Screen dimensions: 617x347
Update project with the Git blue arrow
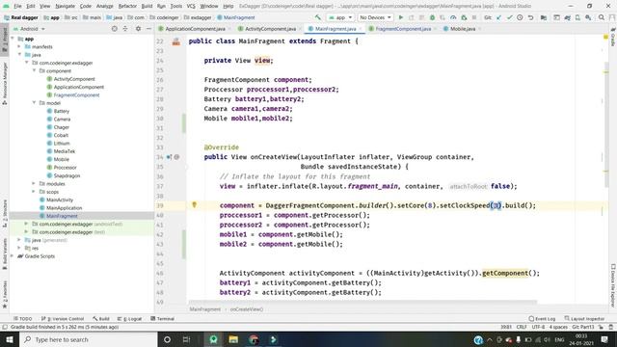pos(499,17)
